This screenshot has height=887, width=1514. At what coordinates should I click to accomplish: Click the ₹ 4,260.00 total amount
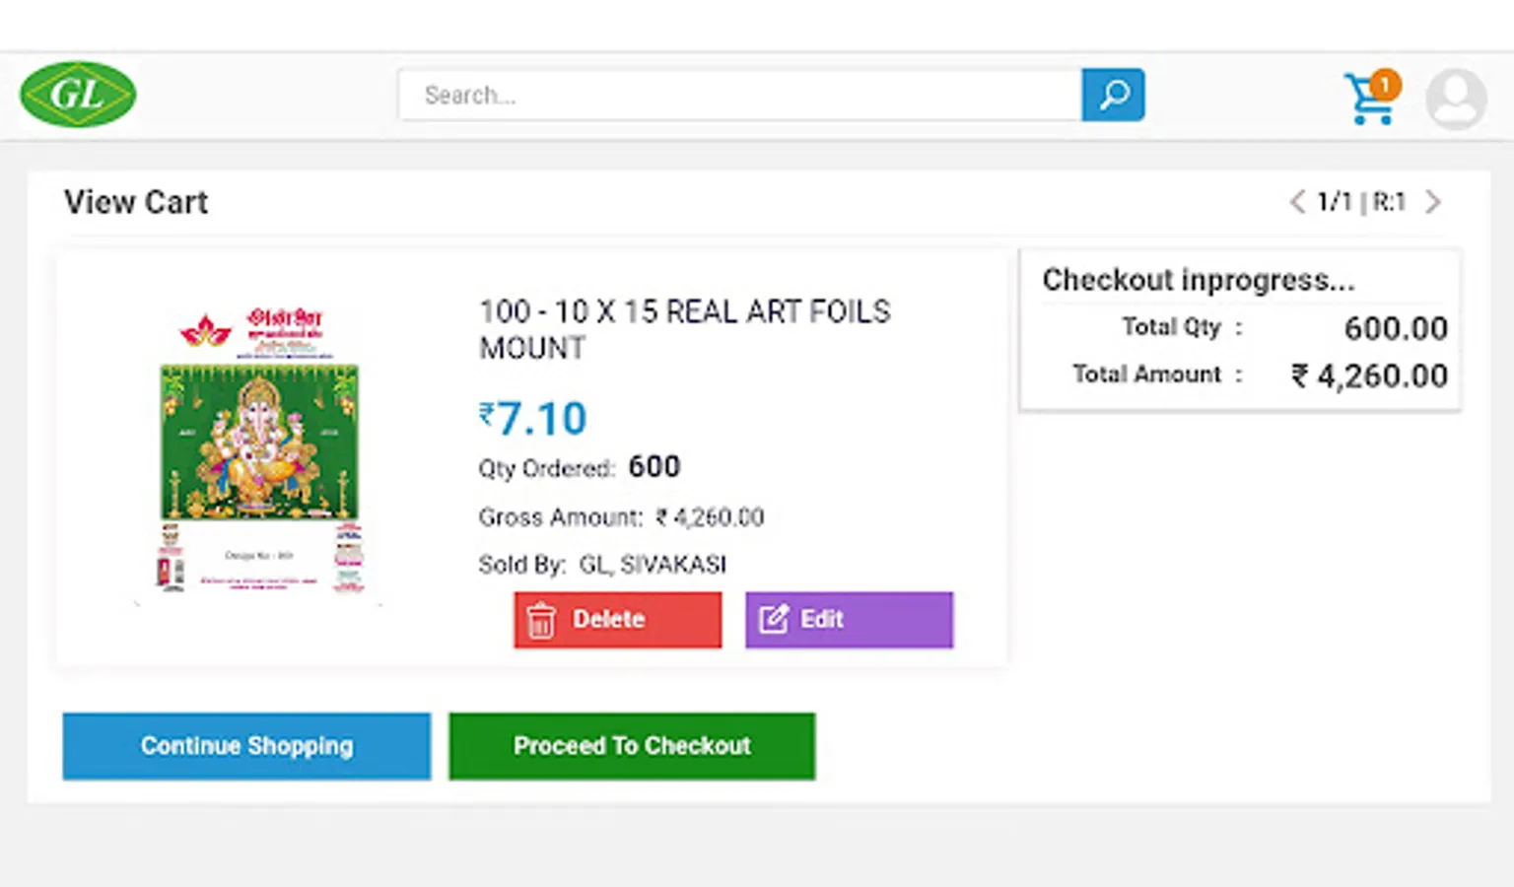pyautogui.click(x=1370, y=375)
